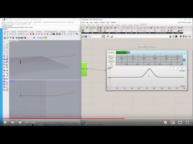Image resolution: width=193 pixels, height=144 pixels.
Task: Click Rhino Befehl command input line
Action: [41, 29]
